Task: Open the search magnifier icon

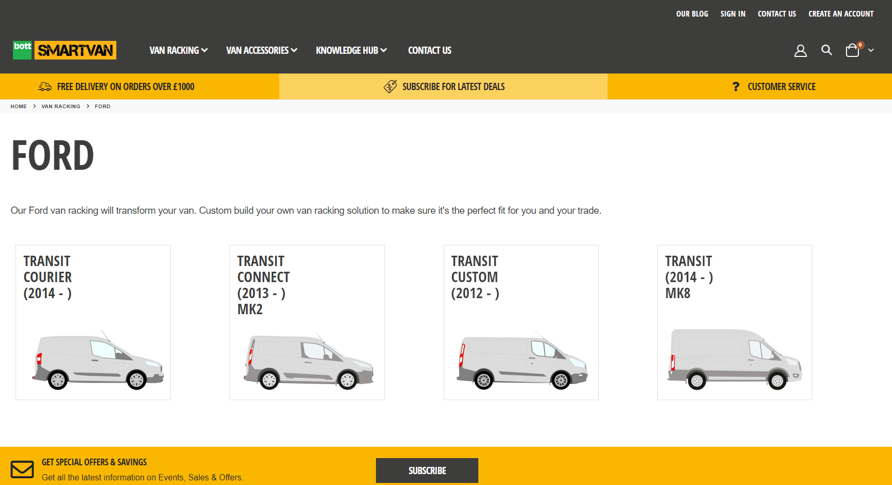Action: click(826, 50)
